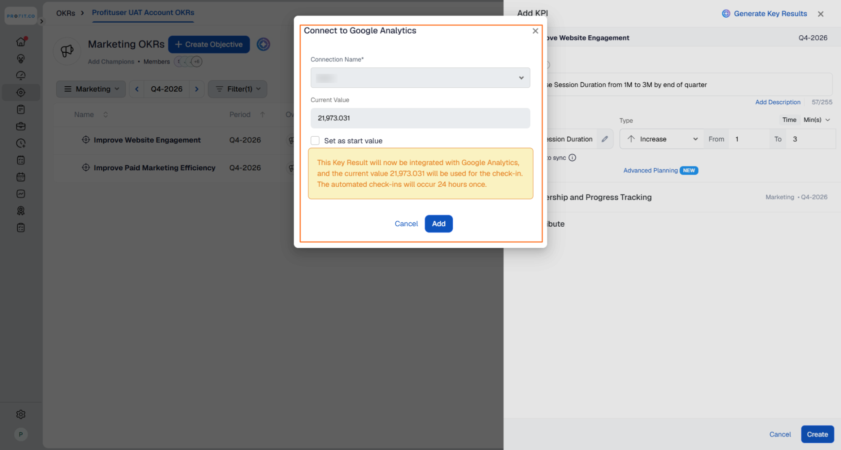Click the user avatar P in sidebar
This screenshot has height=450, width=841.
[x=21, y=434]
